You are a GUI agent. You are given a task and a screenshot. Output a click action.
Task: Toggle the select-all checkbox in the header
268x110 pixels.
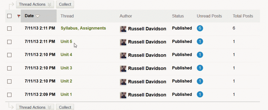9,16
